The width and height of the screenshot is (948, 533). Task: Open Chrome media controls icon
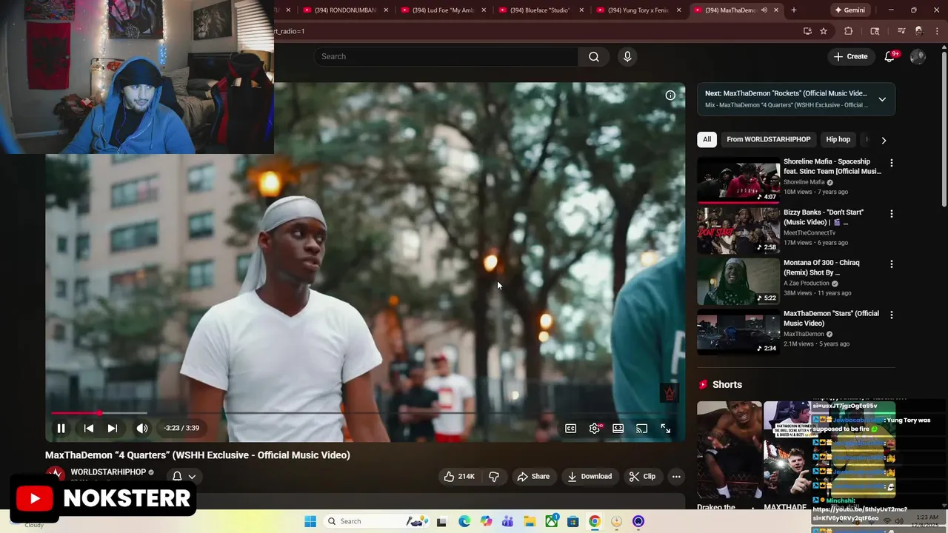click(901, 31)
